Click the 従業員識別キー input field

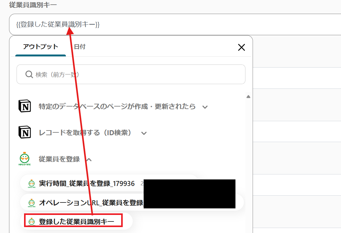175,25
